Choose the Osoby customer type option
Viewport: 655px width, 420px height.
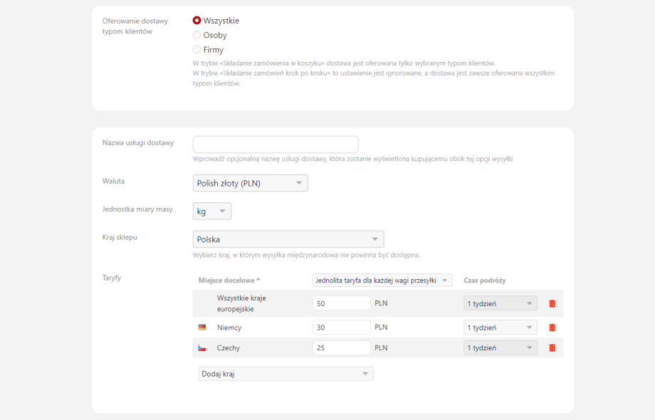point(197,35)
